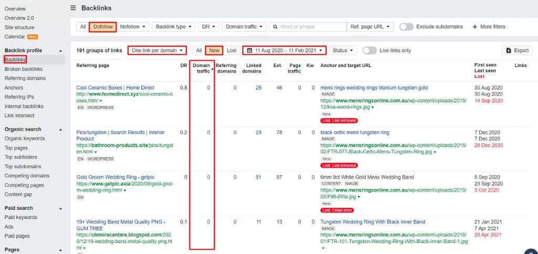Toggle Exclude subdomains switch
538x254 pixels.
coord(406,27)
